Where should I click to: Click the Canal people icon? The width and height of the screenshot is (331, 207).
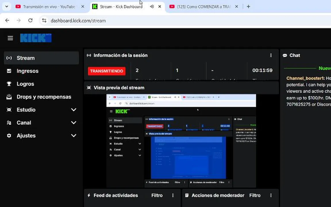pyautogui.click(x=9, y=123)
